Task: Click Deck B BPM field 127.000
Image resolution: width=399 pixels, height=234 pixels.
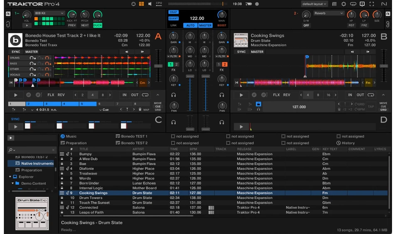Action: [299, 107]
